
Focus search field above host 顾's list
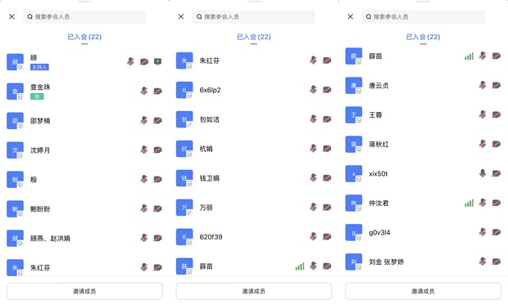(x=84, y=17)
